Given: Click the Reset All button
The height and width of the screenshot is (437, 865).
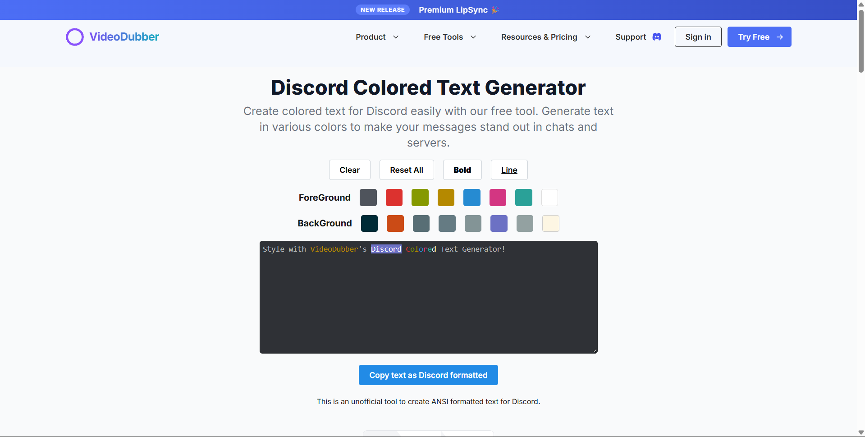Looking at the screenshot, I should 407,170.
